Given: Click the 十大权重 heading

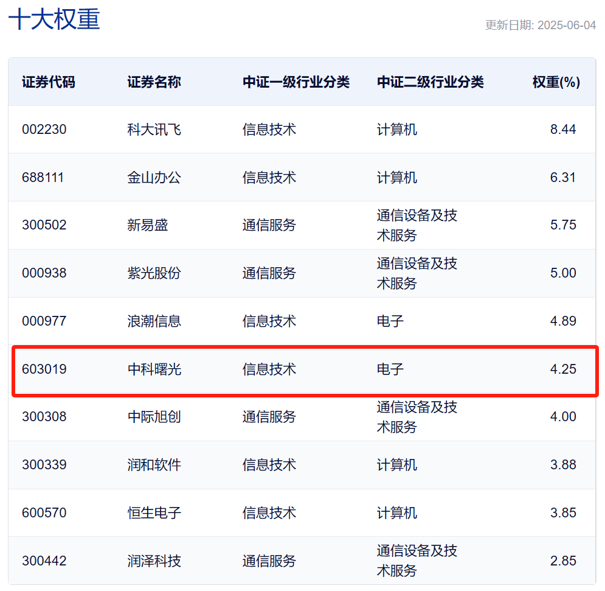Looking at the screenshot, I should (54, 19).
